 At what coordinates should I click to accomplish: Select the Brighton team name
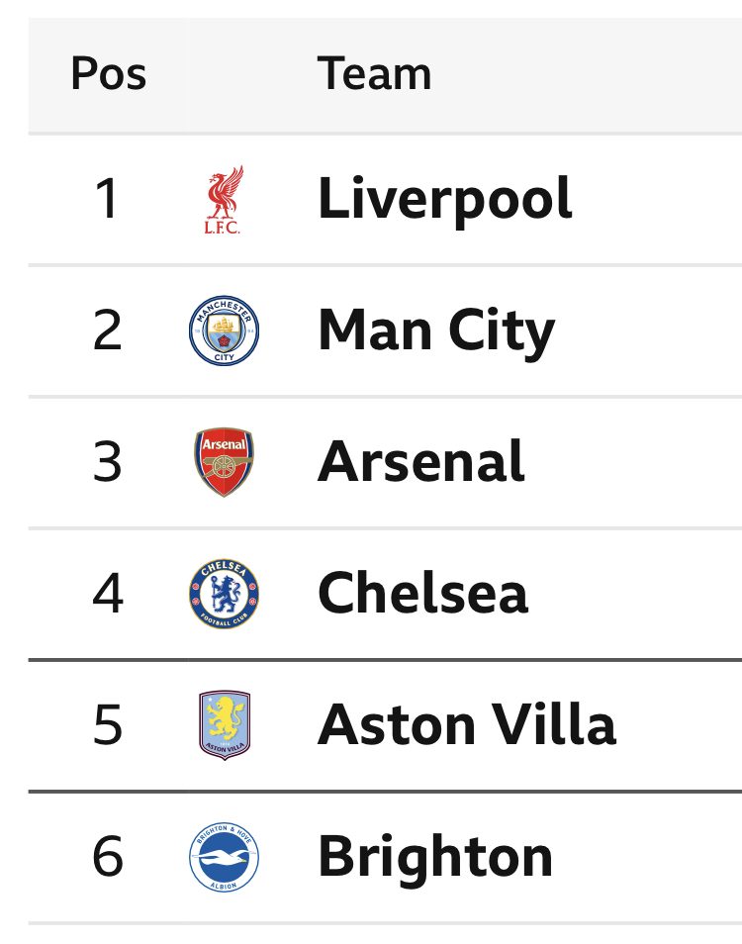point(435,857)
